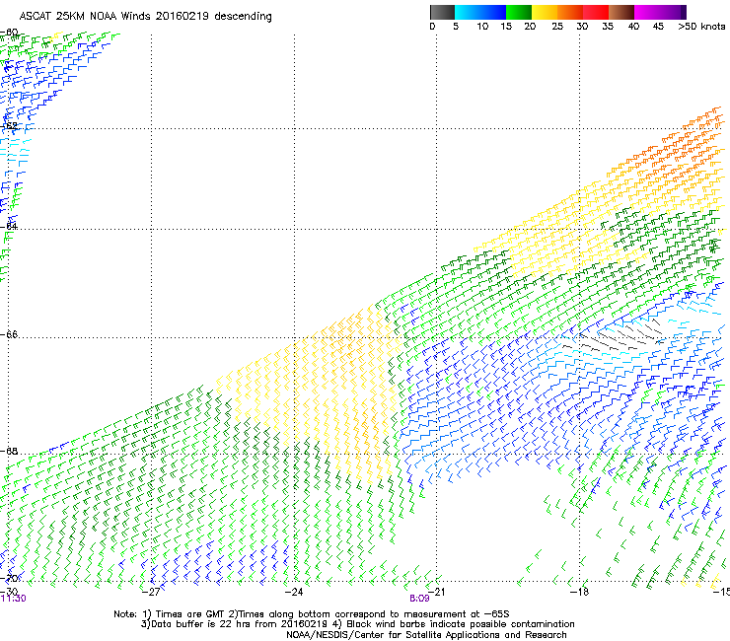This screenshot has width=730, height=641.
Task: Click the yellow 20-25 knots legend segment
Action: (x=545, y=12)
